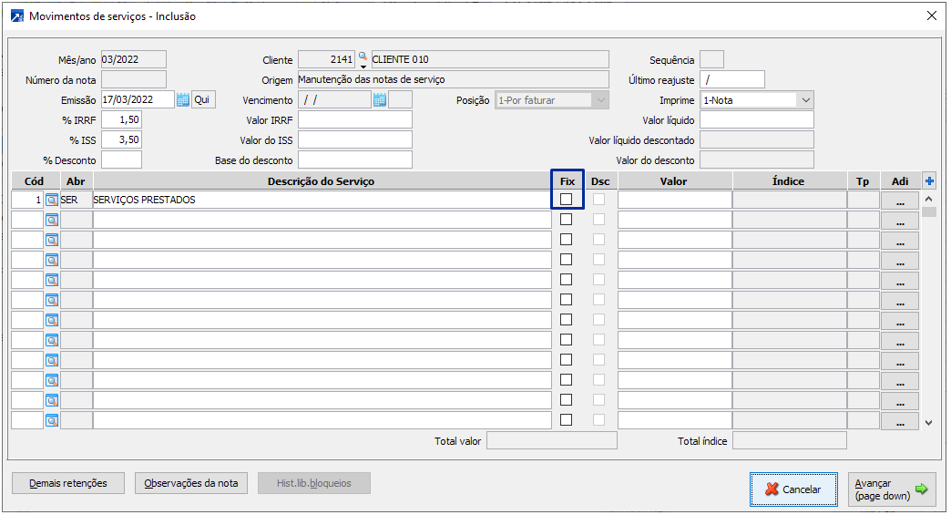The image size is (951, 515).
Task: Click the app icon in title bar
Action: (x=17, y=16)
